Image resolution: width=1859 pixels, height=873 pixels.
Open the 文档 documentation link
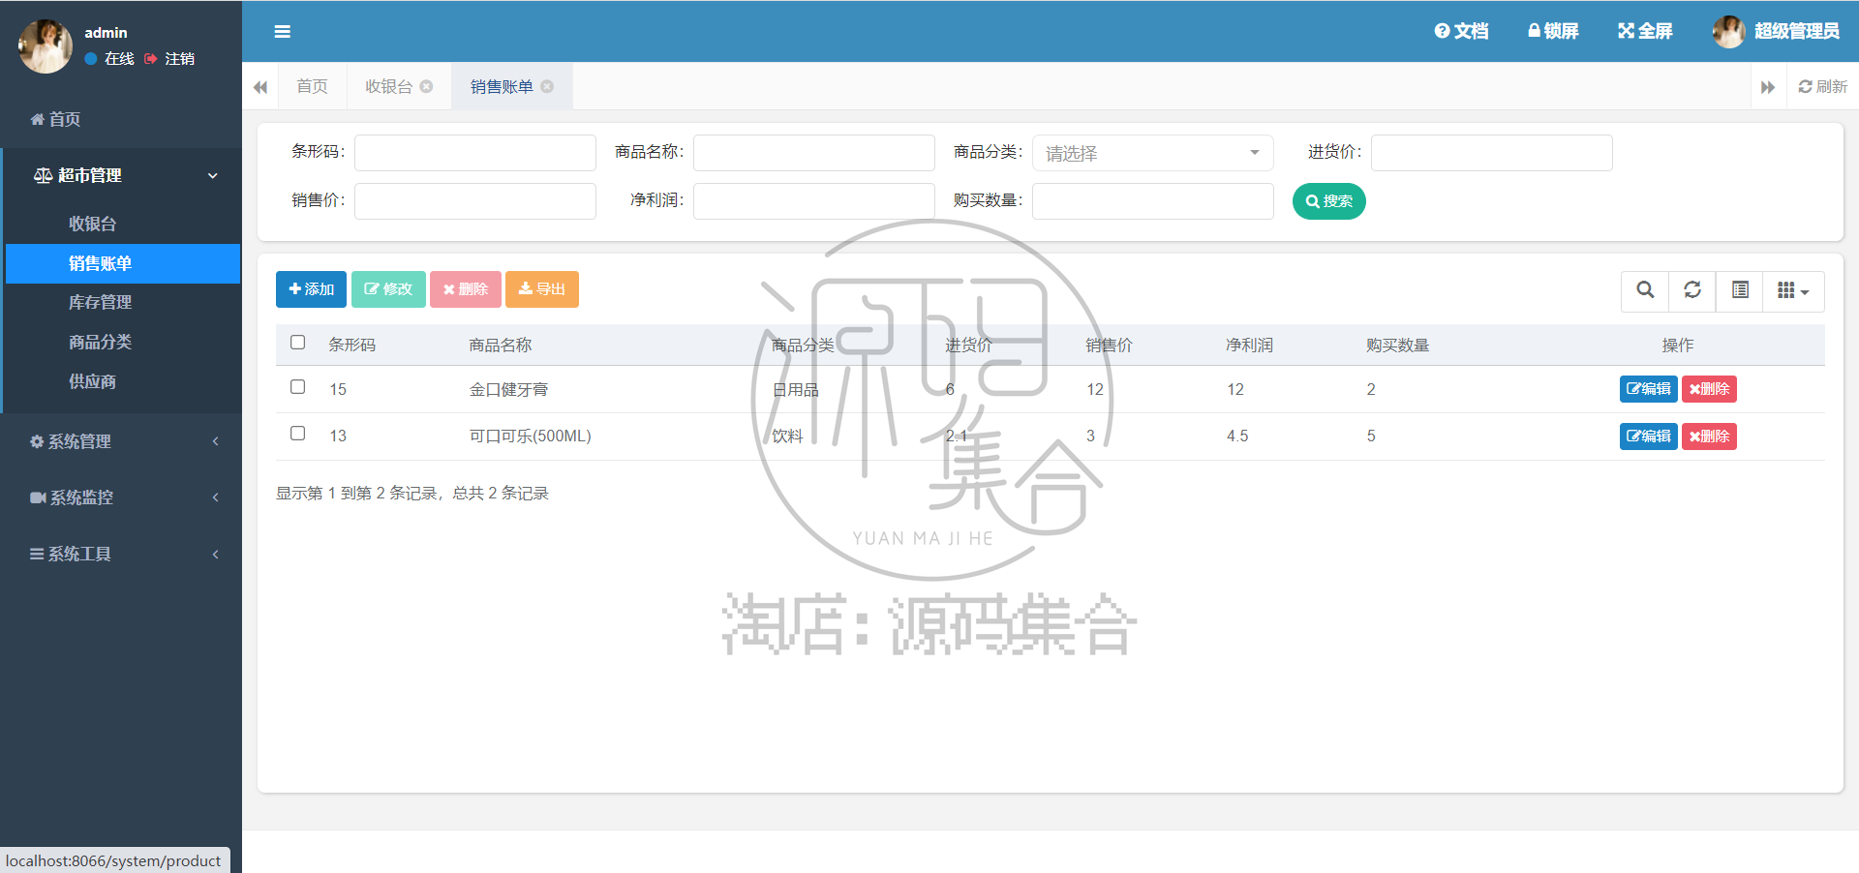click(1461, 31)
